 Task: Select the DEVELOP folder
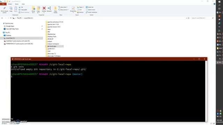point(50,39)
